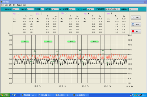Image resolution: width=147 pixels, height=97 pixels.
Task: Click 174.00 deg value in NO. 2 panel
Action: click(x=54, y=19)
